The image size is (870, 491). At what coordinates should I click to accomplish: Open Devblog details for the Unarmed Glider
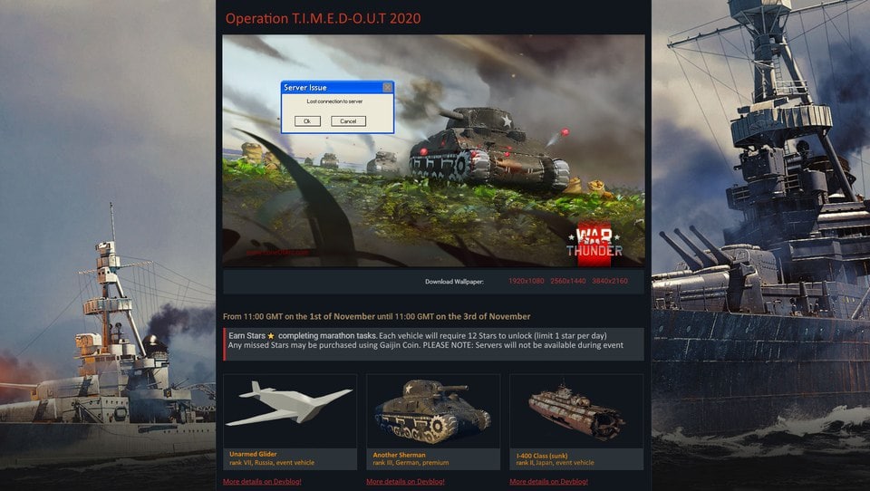pyautogui.click(x=262, y=482)
